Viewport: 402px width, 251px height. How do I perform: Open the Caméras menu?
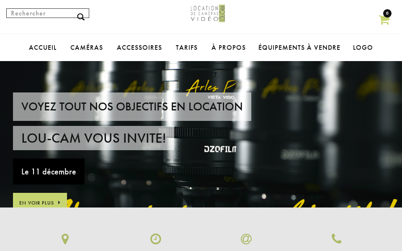tap(87, 47)
